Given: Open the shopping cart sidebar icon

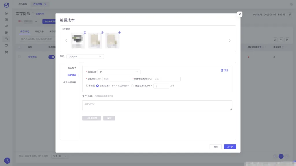Looking at the screenshot, I should coord(6,52).
